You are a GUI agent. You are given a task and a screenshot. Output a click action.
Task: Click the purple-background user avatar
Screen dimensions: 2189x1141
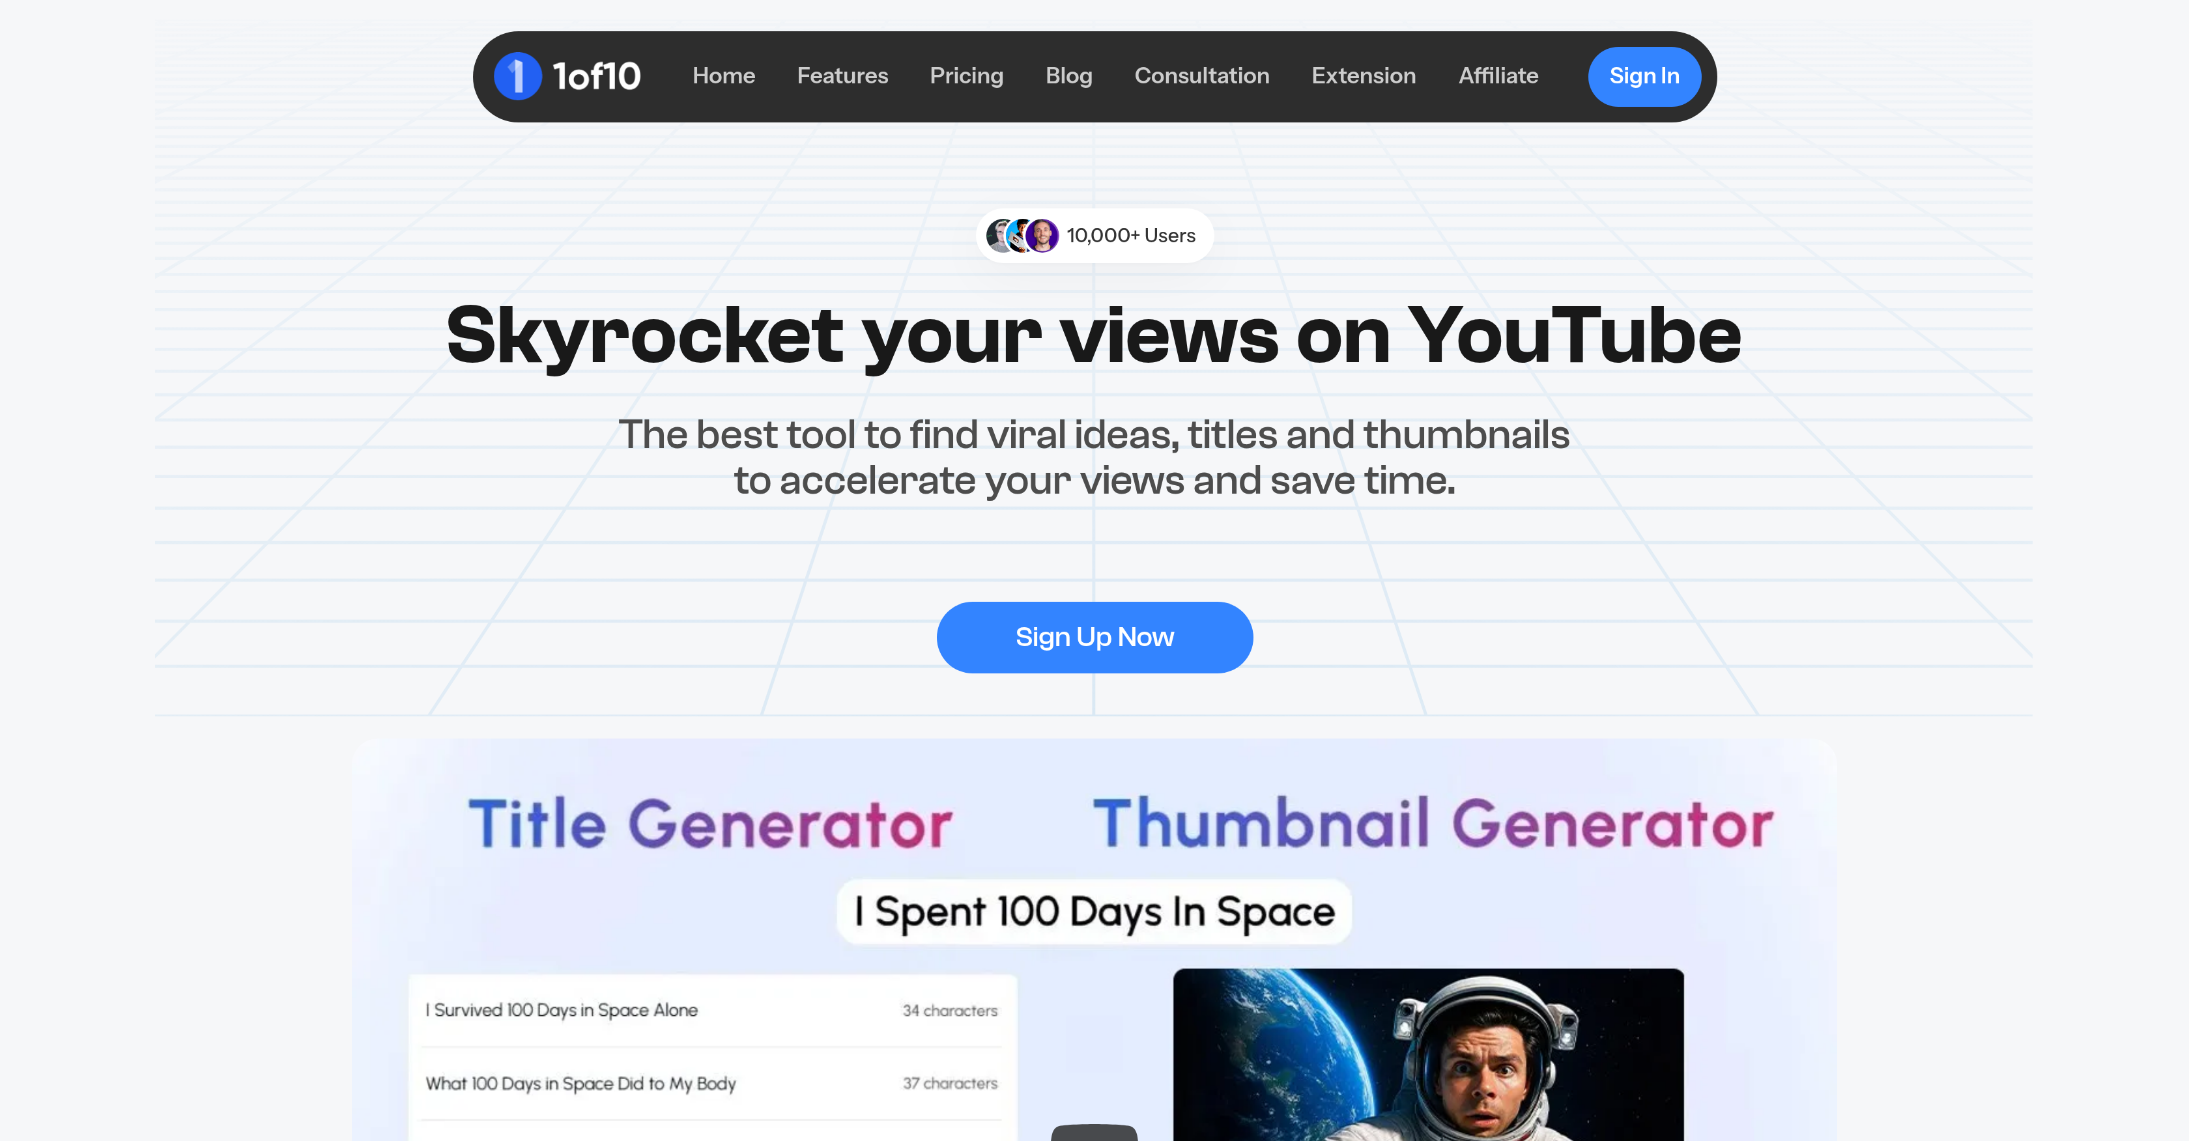1042,235
